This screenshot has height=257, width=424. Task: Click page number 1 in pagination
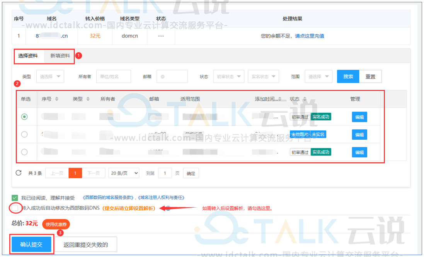(75, 173)
